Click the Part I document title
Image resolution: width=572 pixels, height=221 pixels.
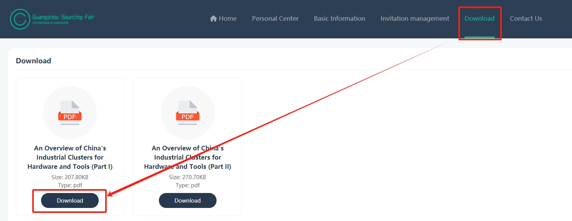70,157
